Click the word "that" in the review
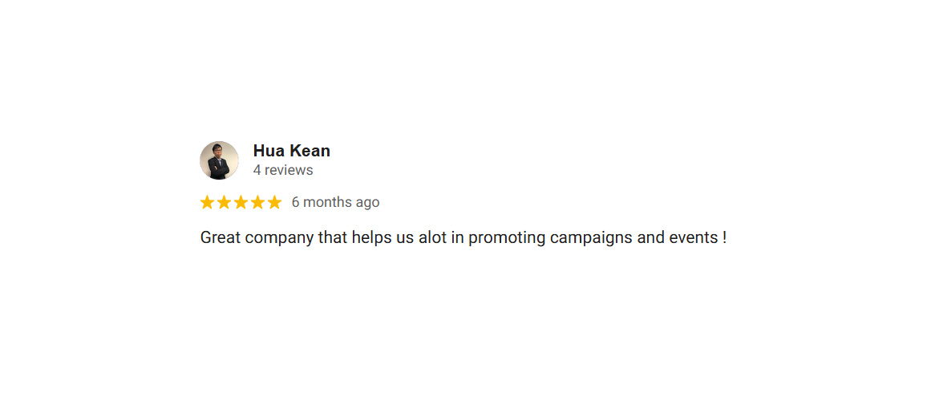The height and width of the screenshot is (417, 931). 332,238
